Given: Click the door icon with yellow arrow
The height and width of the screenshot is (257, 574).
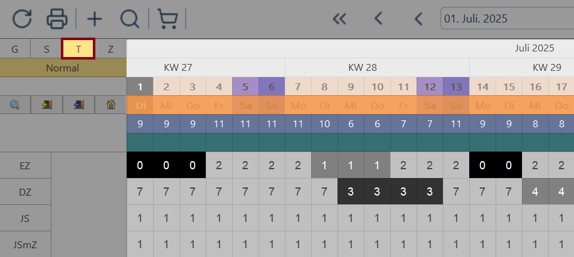Looking at the screenshot, I should 47,105.
